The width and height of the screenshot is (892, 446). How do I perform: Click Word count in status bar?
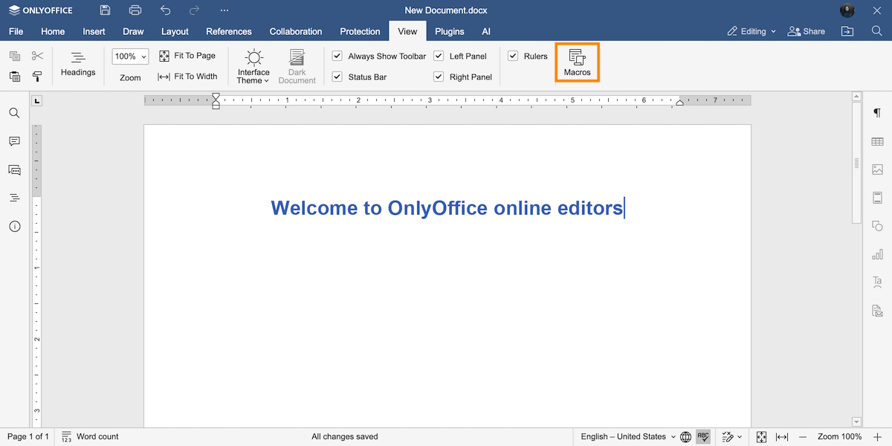click(x=90, y=436)
